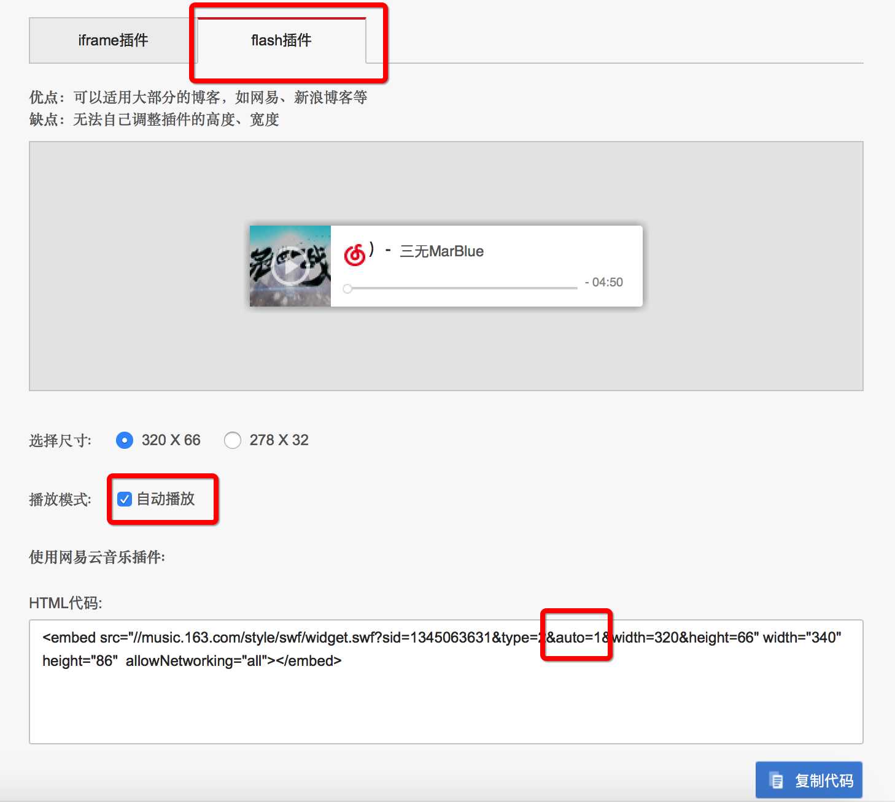Click the 优点 advantages description line

pyautogui.click(x=198, y=97)
